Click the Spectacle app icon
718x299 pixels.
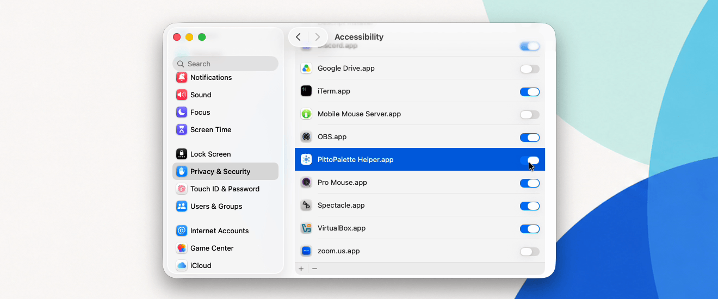pyautogui.click(x=306, y=205)
